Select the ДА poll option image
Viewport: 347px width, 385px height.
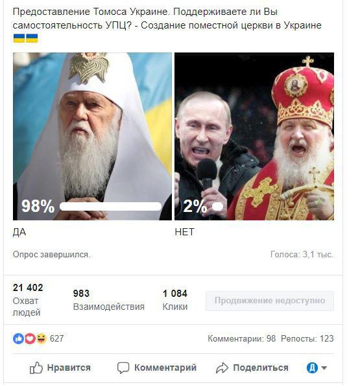92,136
